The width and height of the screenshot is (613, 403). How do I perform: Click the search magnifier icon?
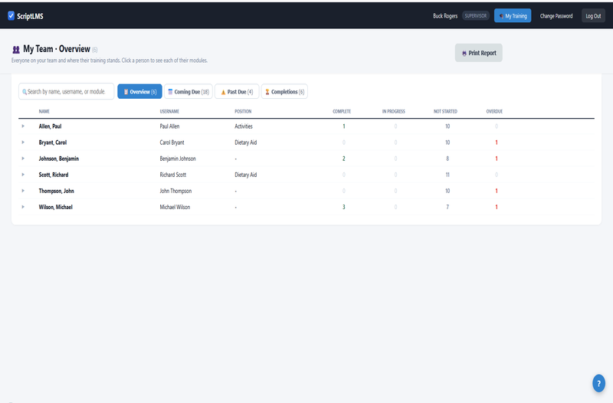click(x=25, y=92)
